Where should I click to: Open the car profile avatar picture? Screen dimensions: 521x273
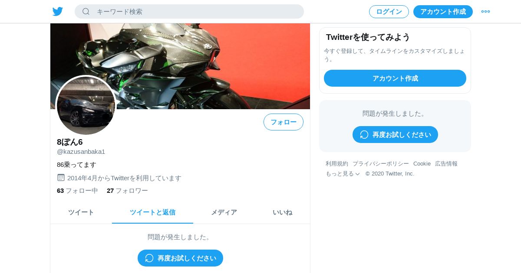click(x=86, y=106)
